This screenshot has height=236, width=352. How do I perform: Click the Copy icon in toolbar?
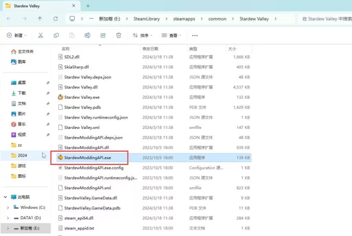pos(56,35)
